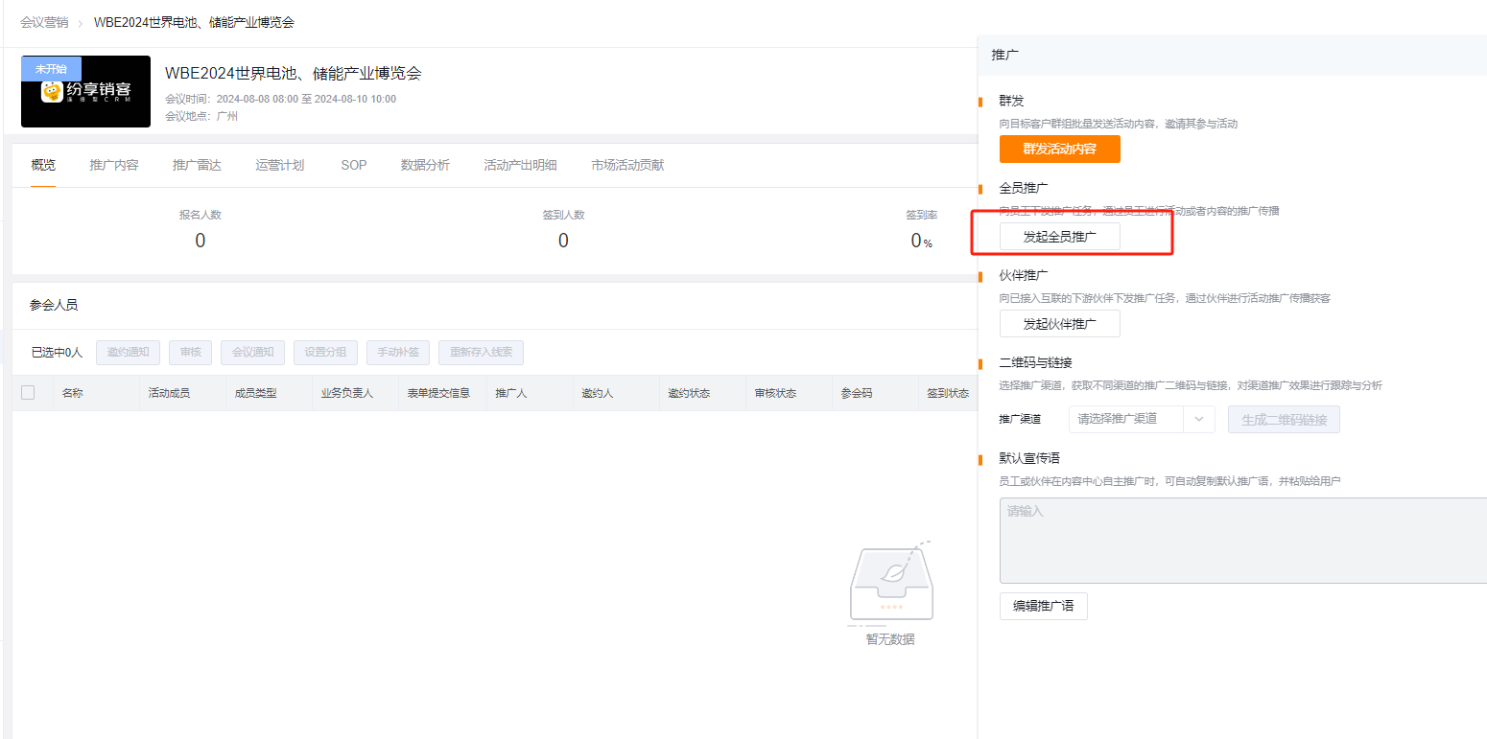The height and width of the screenshot is (739, 1487).
Task: Click the 已选中0人 text
Action: click(58, 352)
